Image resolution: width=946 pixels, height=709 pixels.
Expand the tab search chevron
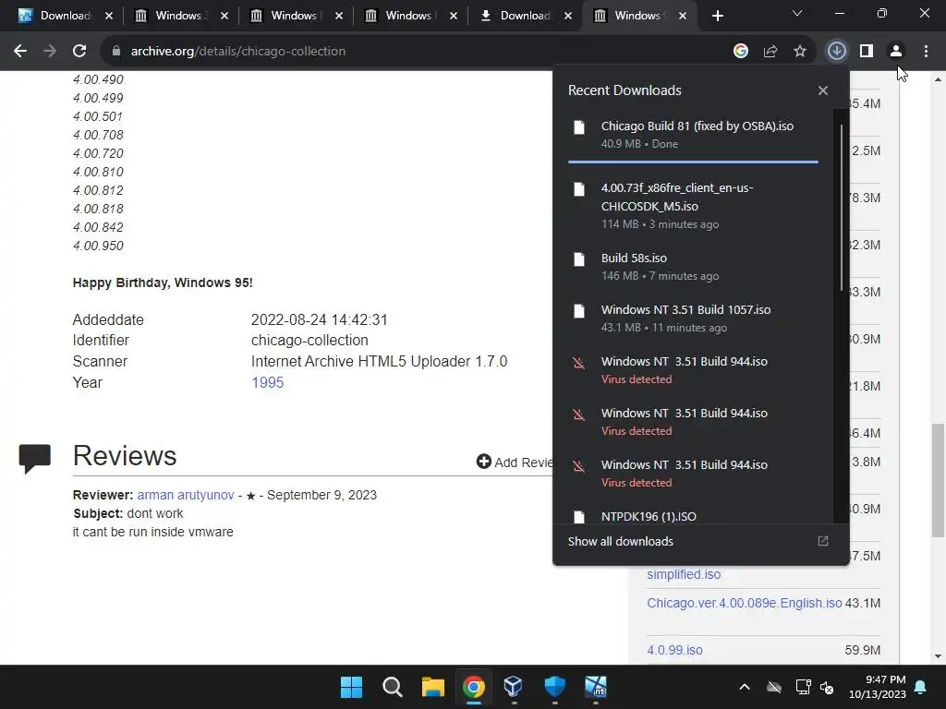797,13
